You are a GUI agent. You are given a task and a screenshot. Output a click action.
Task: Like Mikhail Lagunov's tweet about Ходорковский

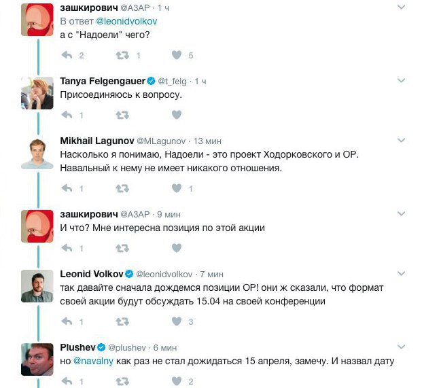[177, 188]
